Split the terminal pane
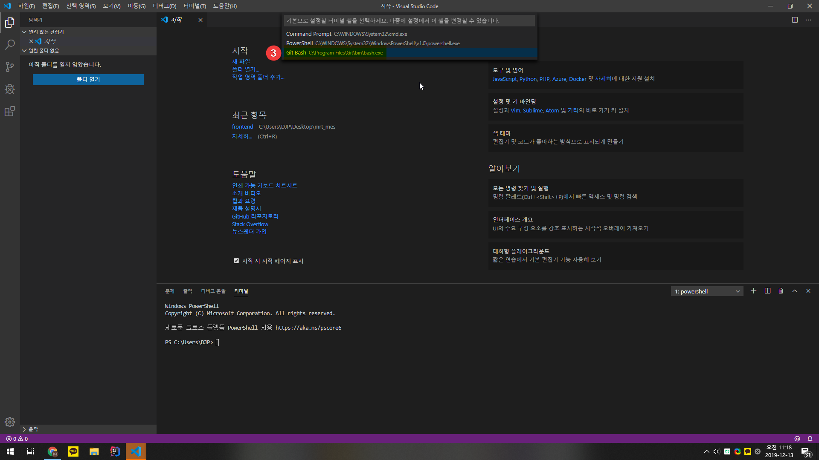This screenshot has width=819, height=460. coord(767,291)
